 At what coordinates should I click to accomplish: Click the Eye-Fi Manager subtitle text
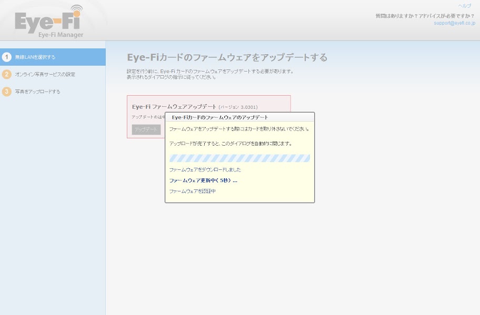(61, 35)
